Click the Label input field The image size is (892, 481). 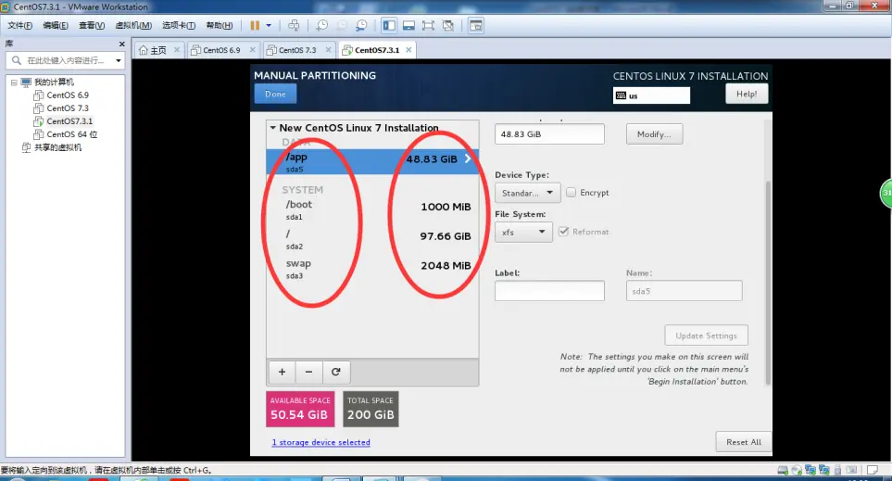click(x=549, y=291)
